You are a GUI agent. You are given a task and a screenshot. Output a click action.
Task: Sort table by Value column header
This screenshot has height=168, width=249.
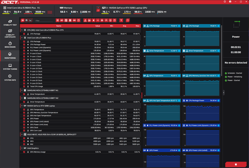coord(98,26)
